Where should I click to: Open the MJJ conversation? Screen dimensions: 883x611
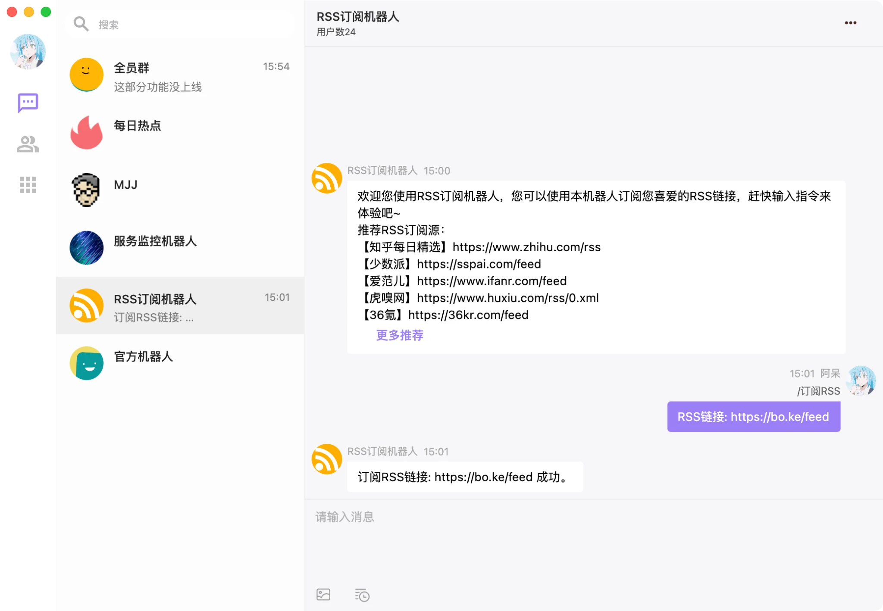(180, 190)
